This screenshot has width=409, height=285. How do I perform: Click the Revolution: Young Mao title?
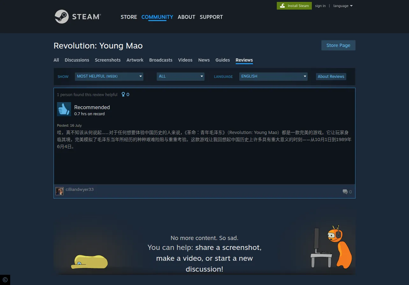[98, 46]
